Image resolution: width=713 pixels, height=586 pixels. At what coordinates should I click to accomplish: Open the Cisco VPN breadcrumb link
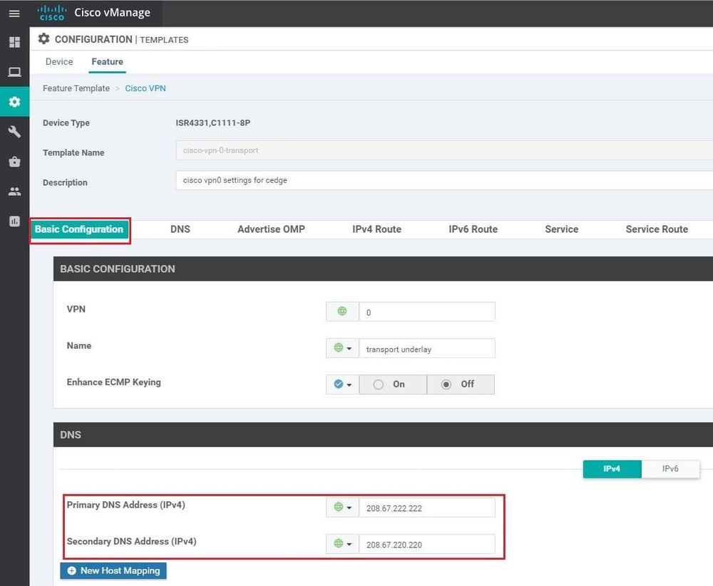(145, 88)
